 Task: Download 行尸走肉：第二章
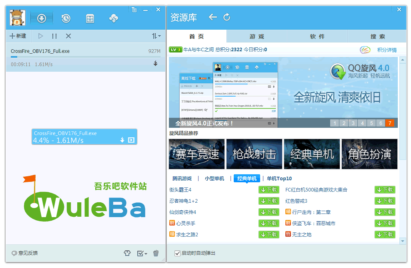385,212
